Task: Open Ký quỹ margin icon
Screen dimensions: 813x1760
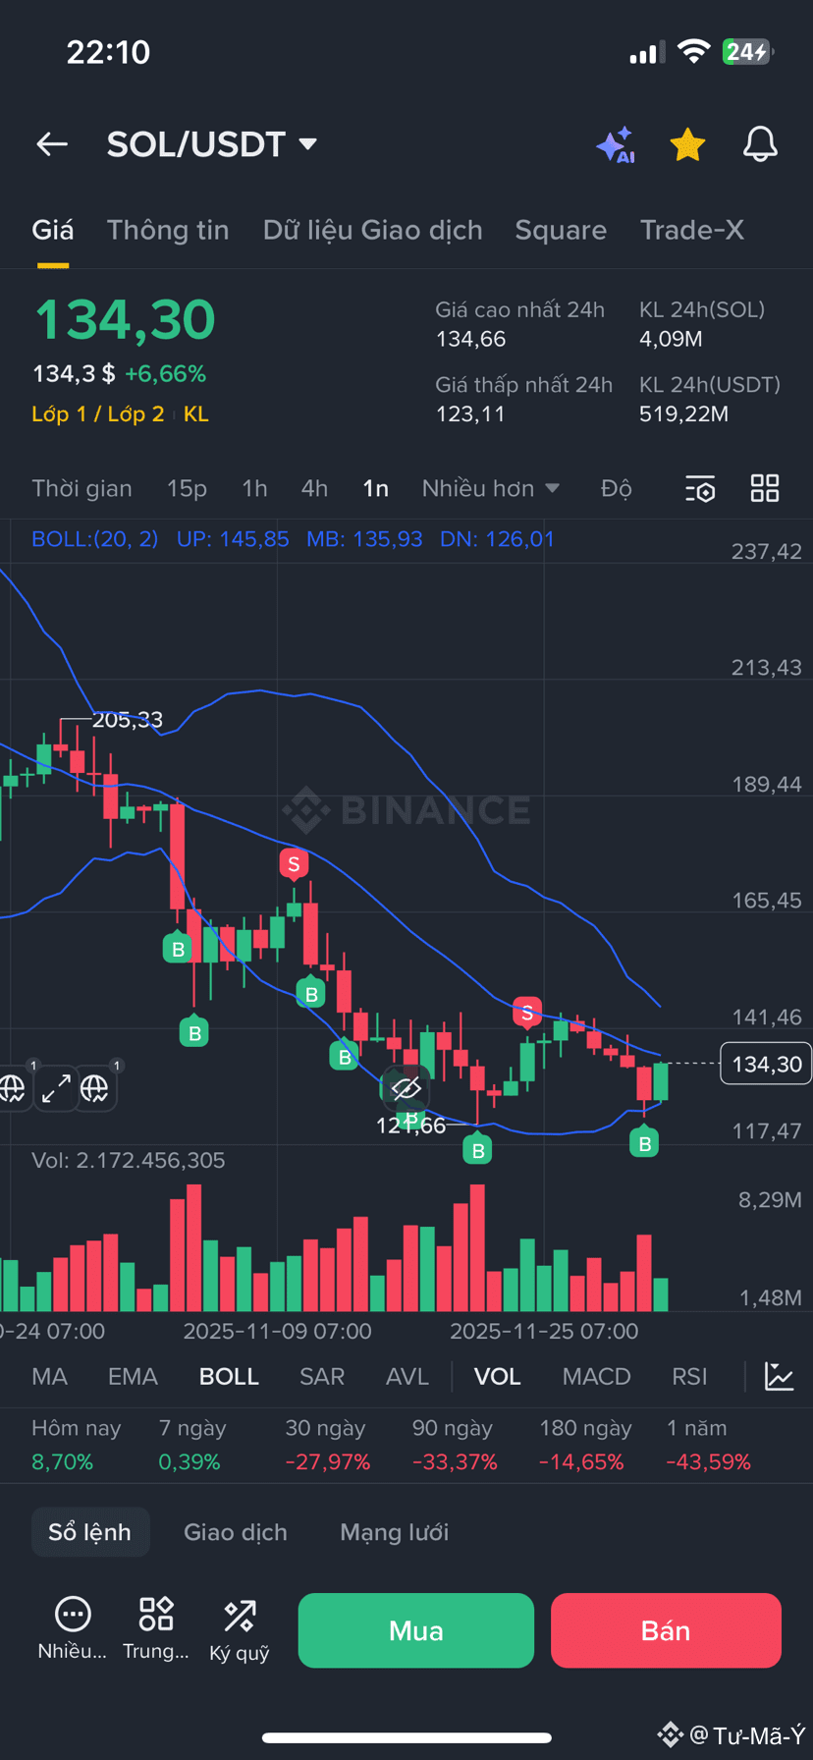Action: coord(240,1629)
